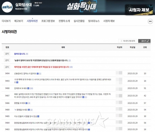Open post 9485 이슈 만들어 시청률 장사 한심
This screenshot has height=132, width=155.
coord(25,116)
